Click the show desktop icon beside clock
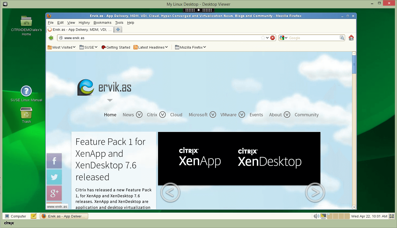The width and height of the screenshot is (397, 228). click(x=392, y=216)
